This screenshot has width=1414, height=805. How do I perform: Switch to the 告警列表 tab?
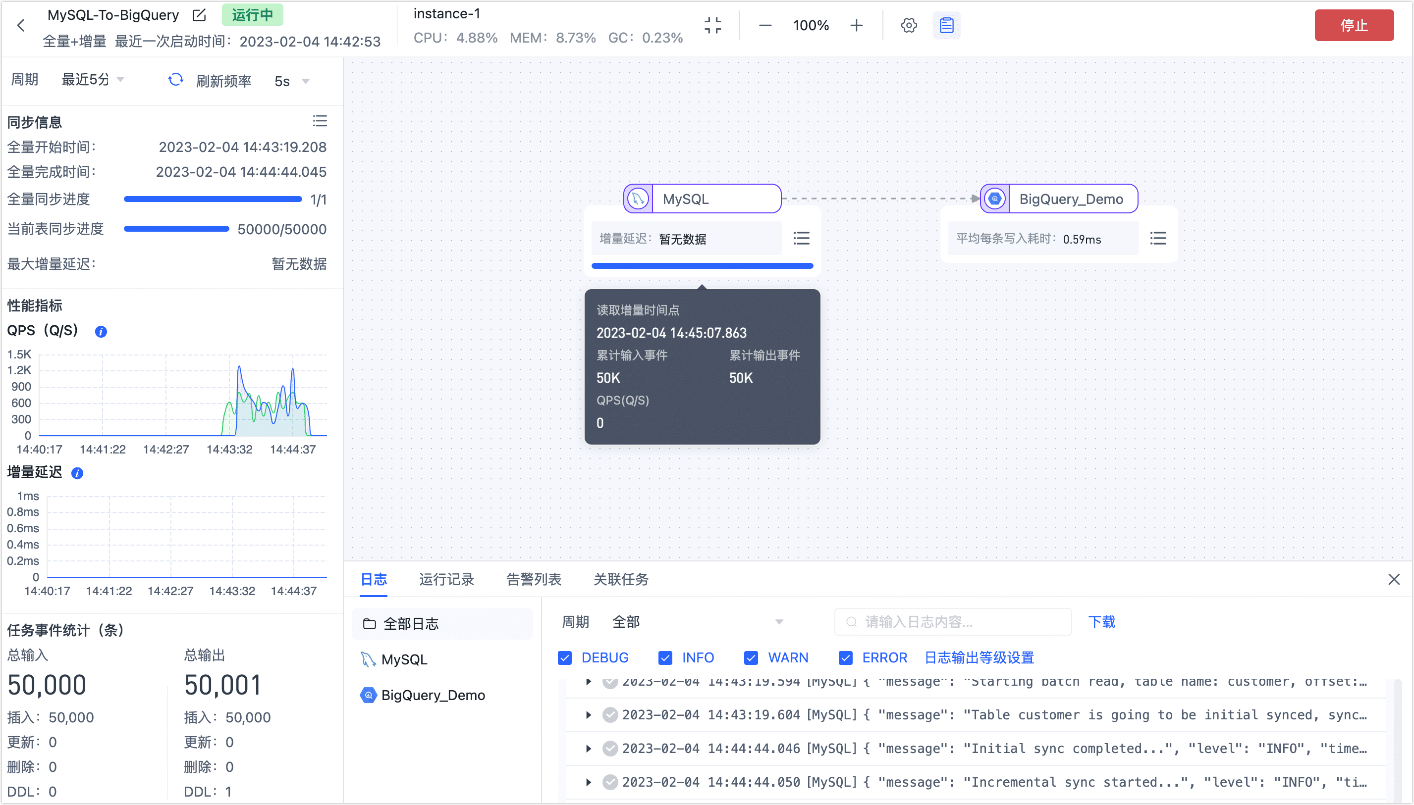(x=533, y=579)
